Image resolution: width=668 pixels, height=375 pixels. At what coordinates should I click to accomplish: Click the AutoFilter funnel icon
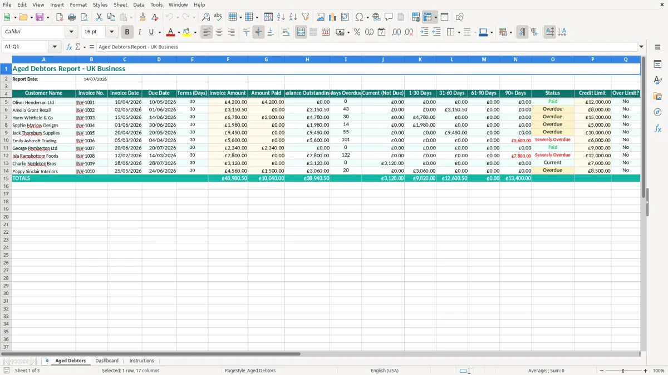305,17
